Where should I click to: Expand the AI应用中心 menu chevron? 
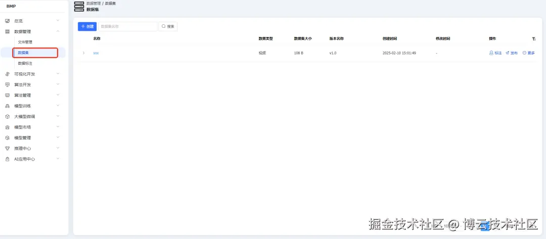pyautogui.click(x=58, y=159)
